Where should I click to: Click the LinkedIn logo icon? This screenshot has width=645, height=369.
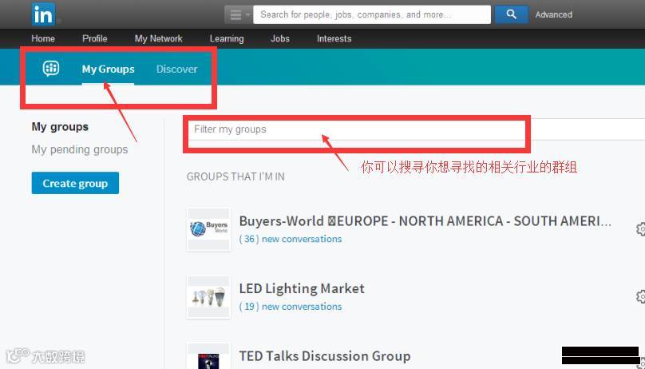click(43, 14)
